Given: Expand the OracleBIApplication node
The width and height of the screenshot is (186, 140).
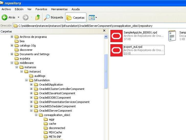Looking at the screenshot, I should pos(31,85).
